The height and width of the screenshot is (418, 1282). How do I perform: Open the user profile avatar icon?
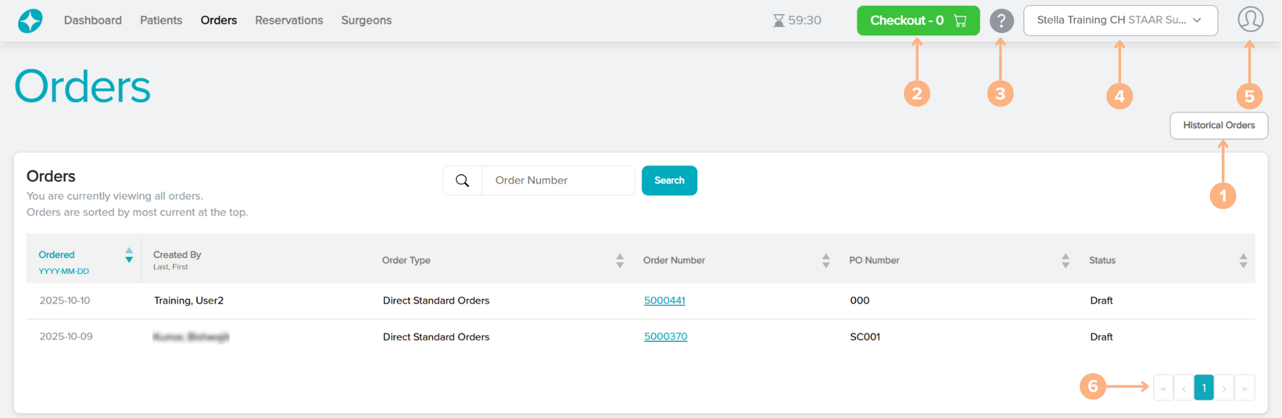tap(1250, 19)
